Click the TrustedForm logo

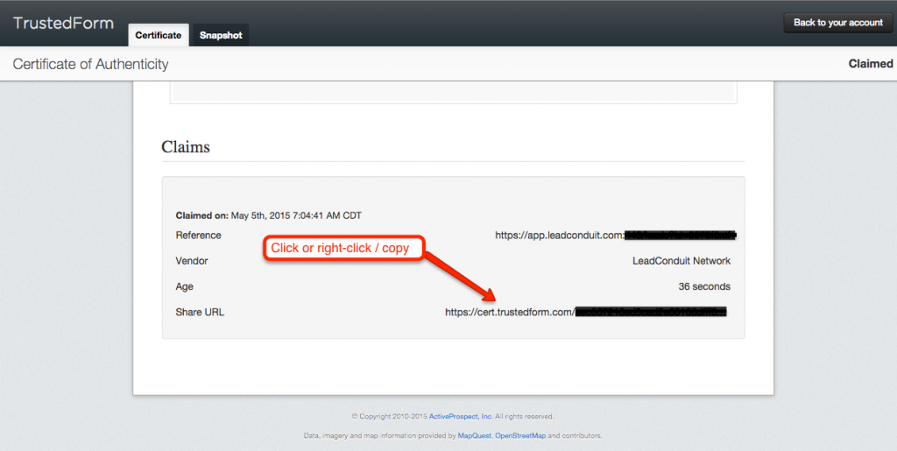point(63,24)
